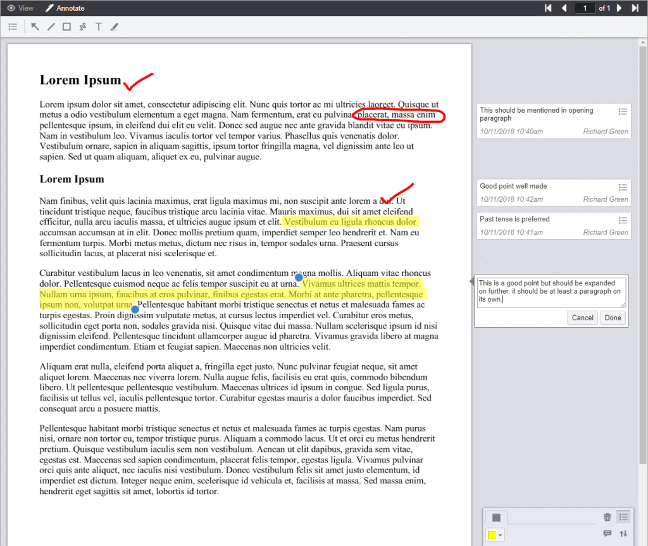Viewport: 648px width, 546px height.
Task: Select the text annotation tool
Action: [x=98, y=27]
